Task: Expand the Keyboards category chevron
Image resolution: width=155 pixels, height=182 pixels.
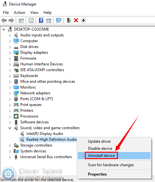Action: point(10,76)
